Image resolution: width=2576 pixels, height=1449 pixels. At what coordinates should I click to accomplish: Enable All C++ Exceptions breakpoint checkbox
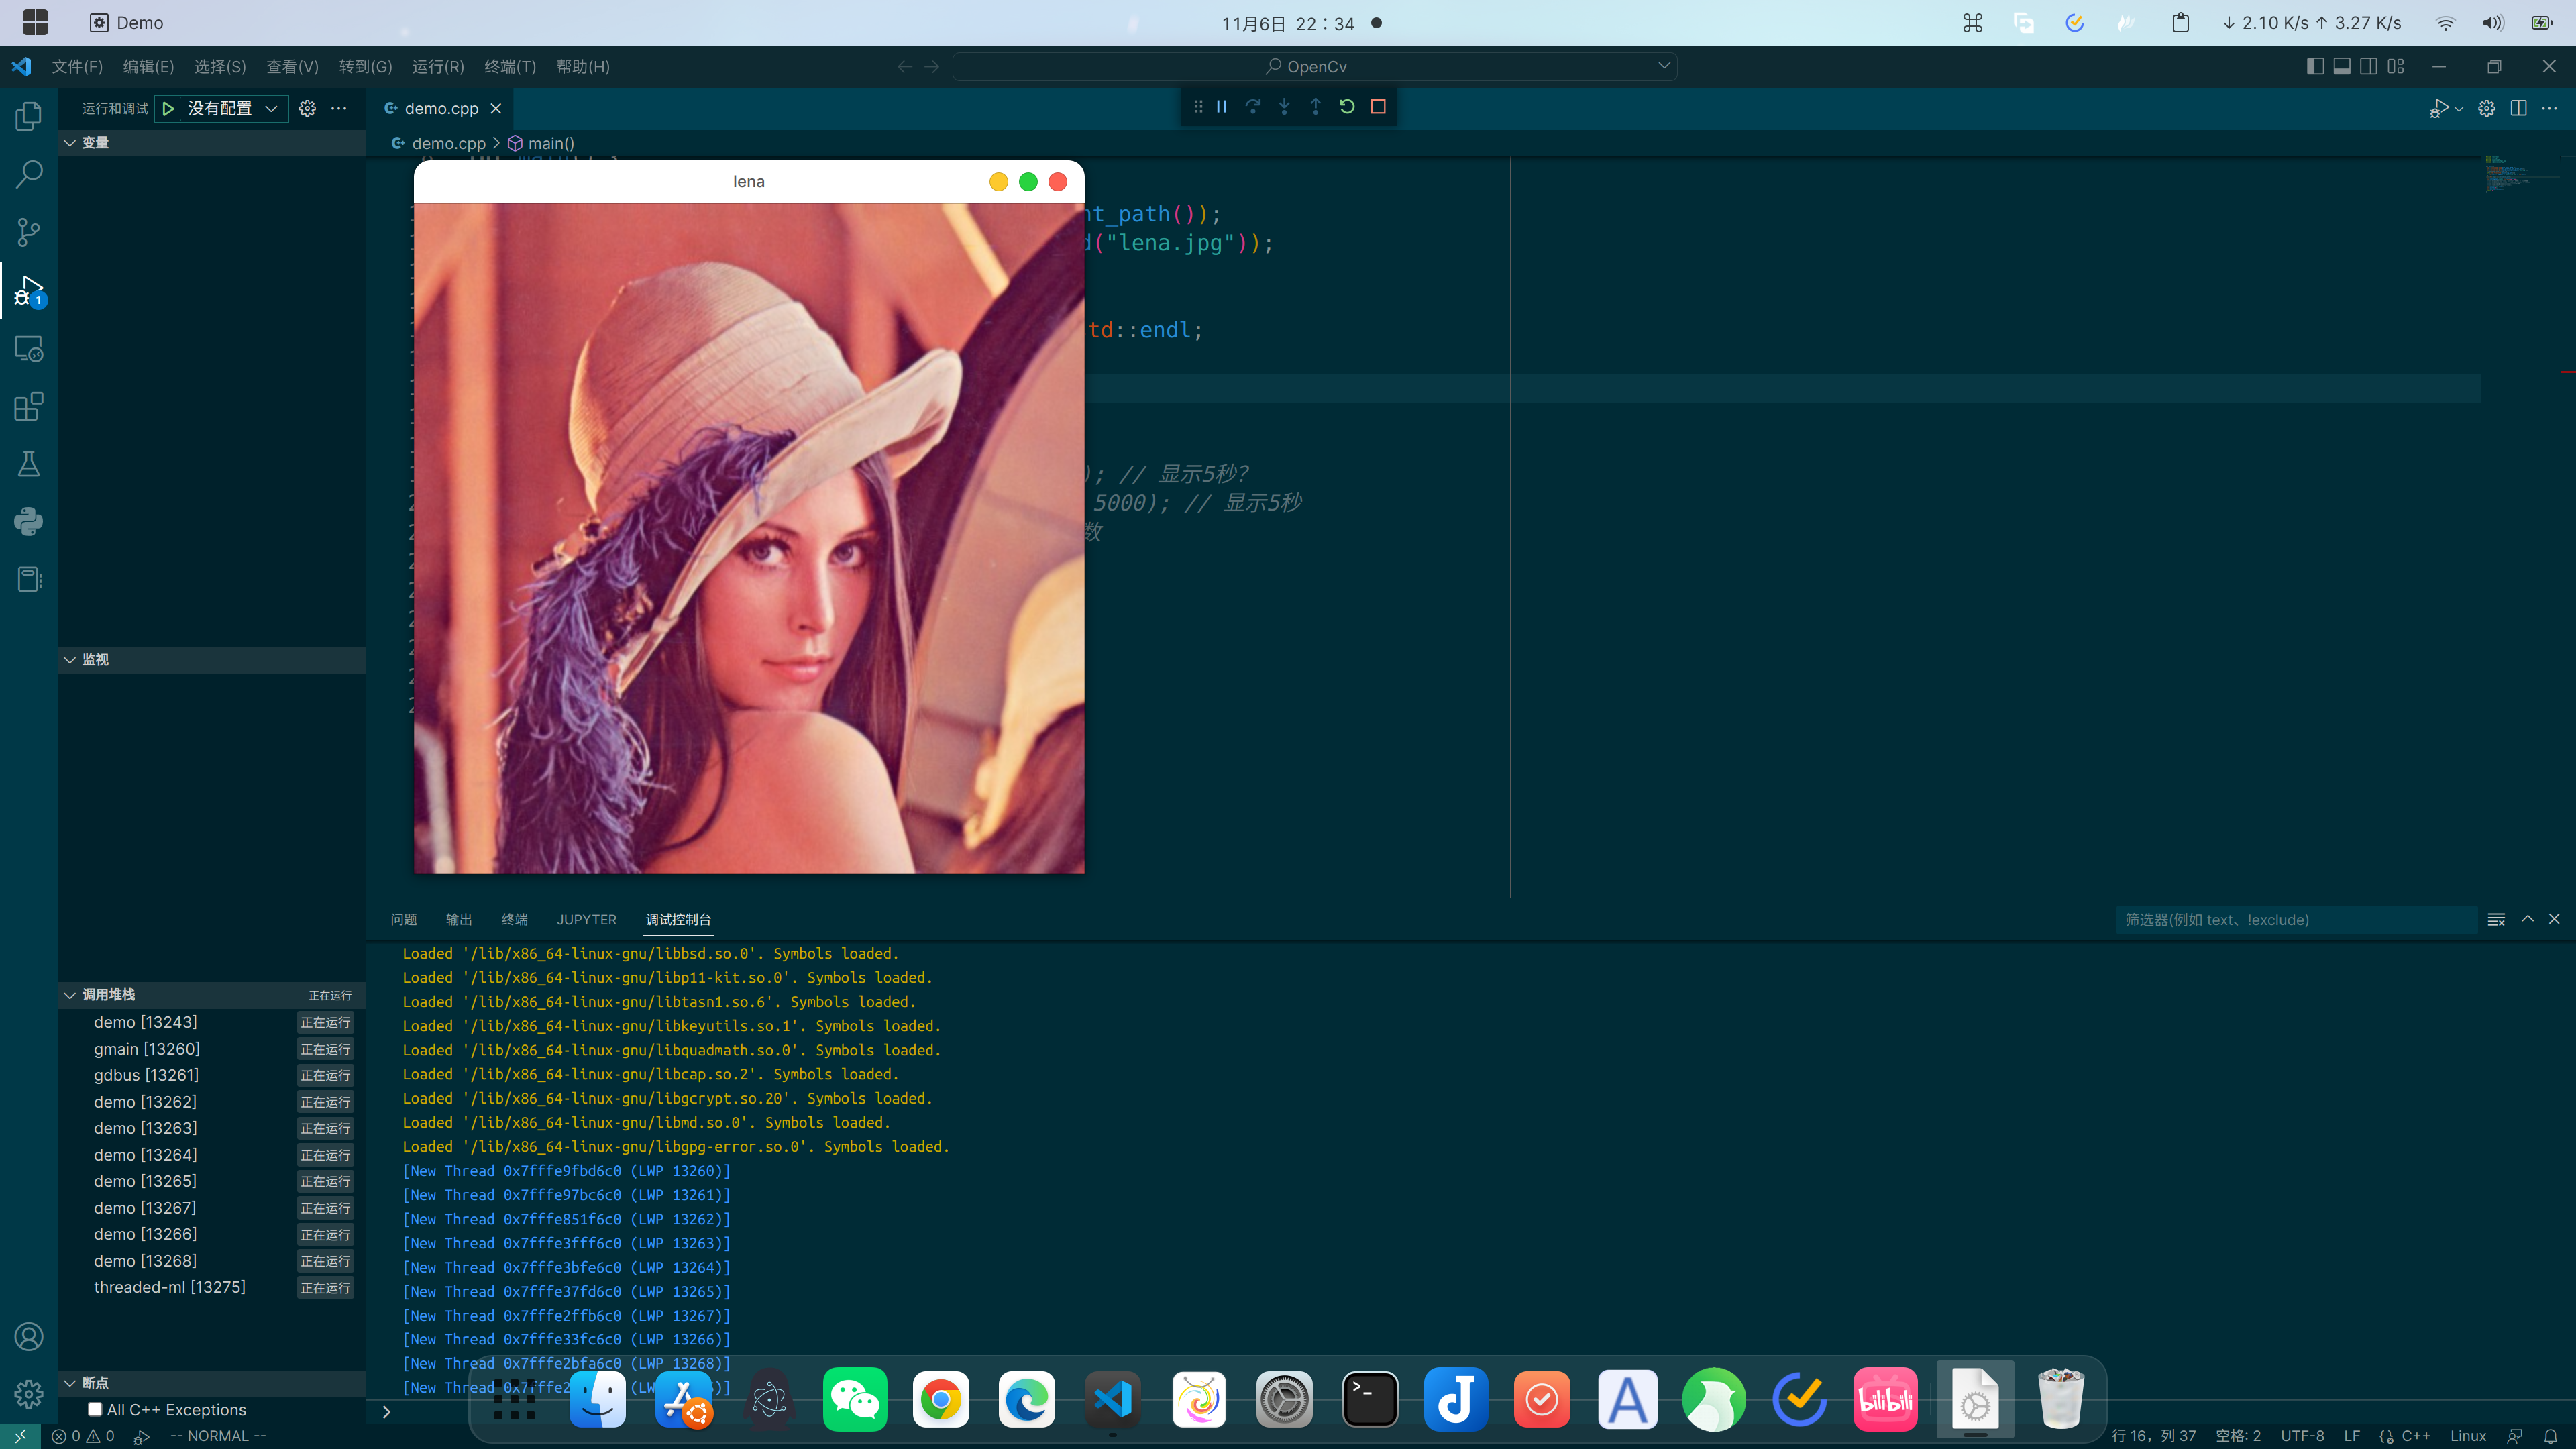[95, 1409]
